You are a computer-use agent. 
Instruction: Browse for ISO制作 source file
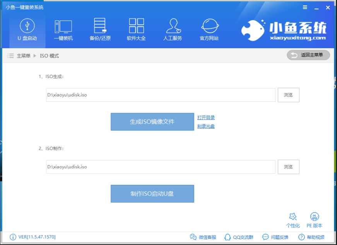click(x=288, y=167)
